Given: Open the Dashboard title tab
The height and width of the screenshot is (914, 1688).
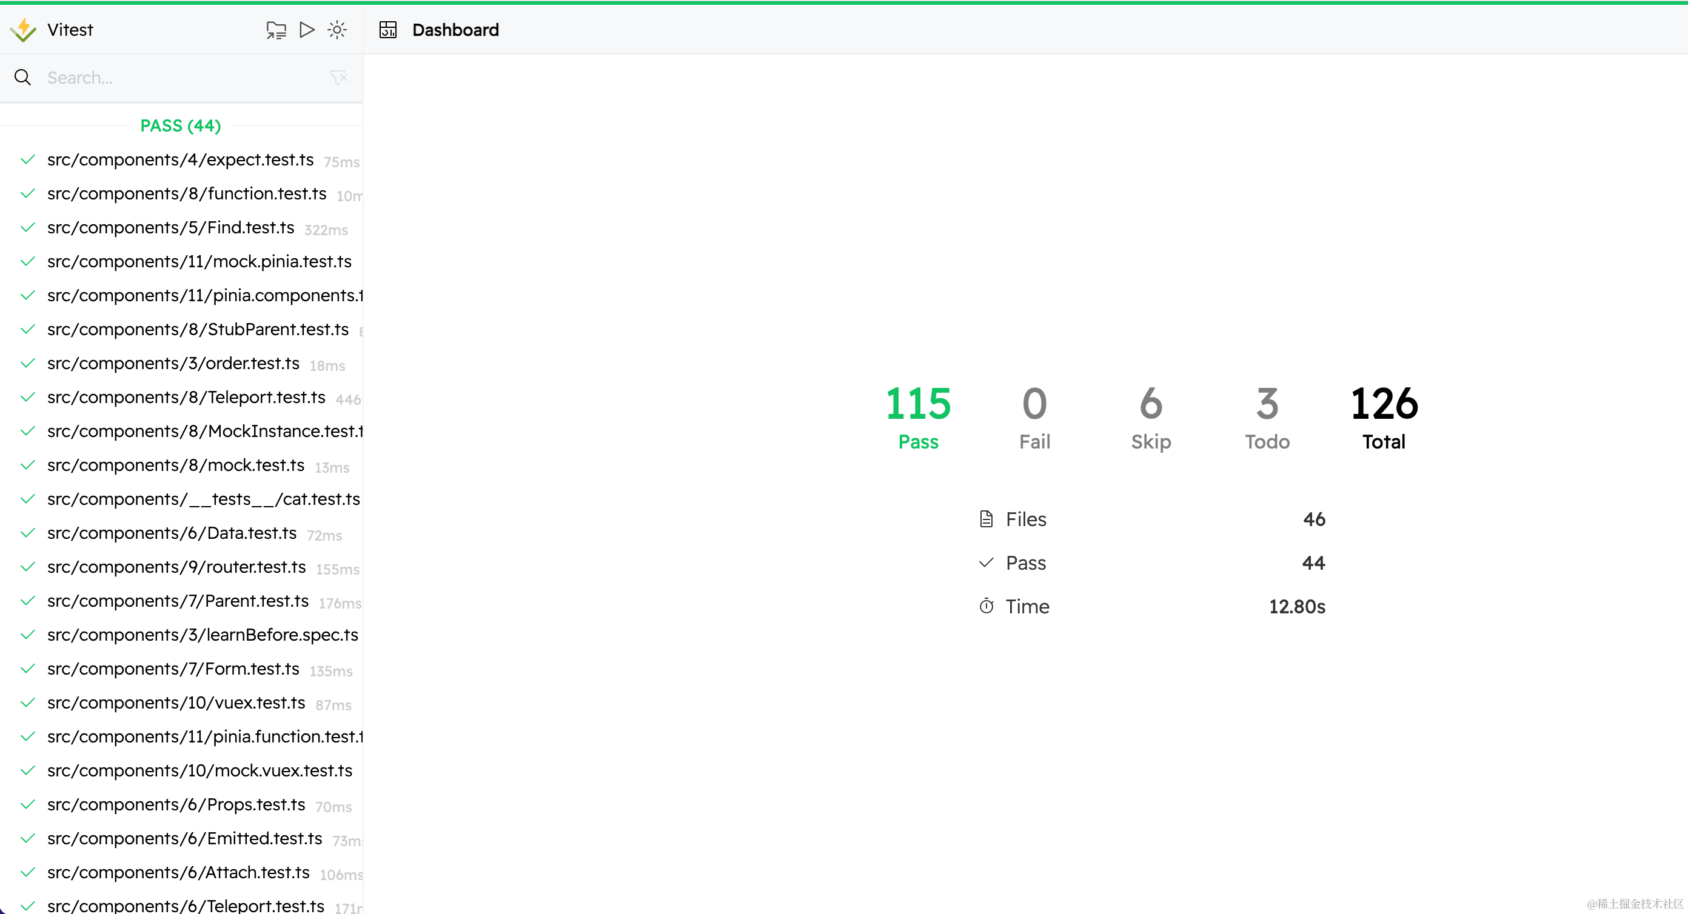Looking at the screenshot, I should [455, 30].
